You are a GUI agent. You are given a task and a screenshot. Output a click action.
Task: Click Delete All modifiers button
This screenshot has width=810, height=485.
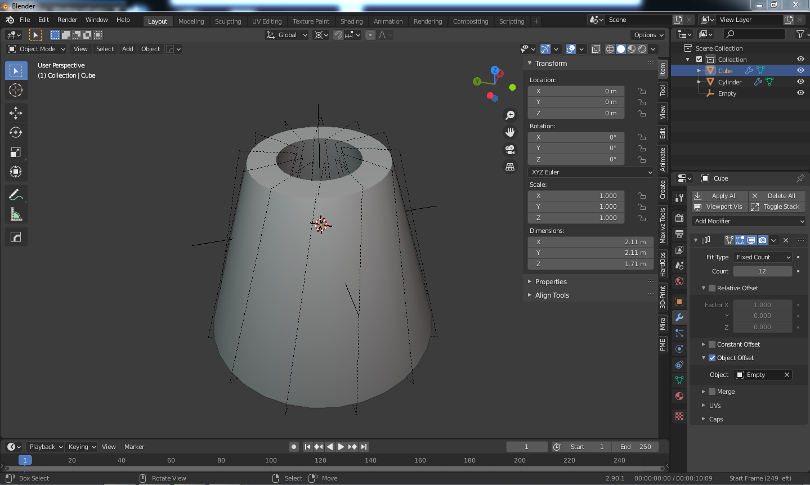pyautogui.click(x=777, y=196)
